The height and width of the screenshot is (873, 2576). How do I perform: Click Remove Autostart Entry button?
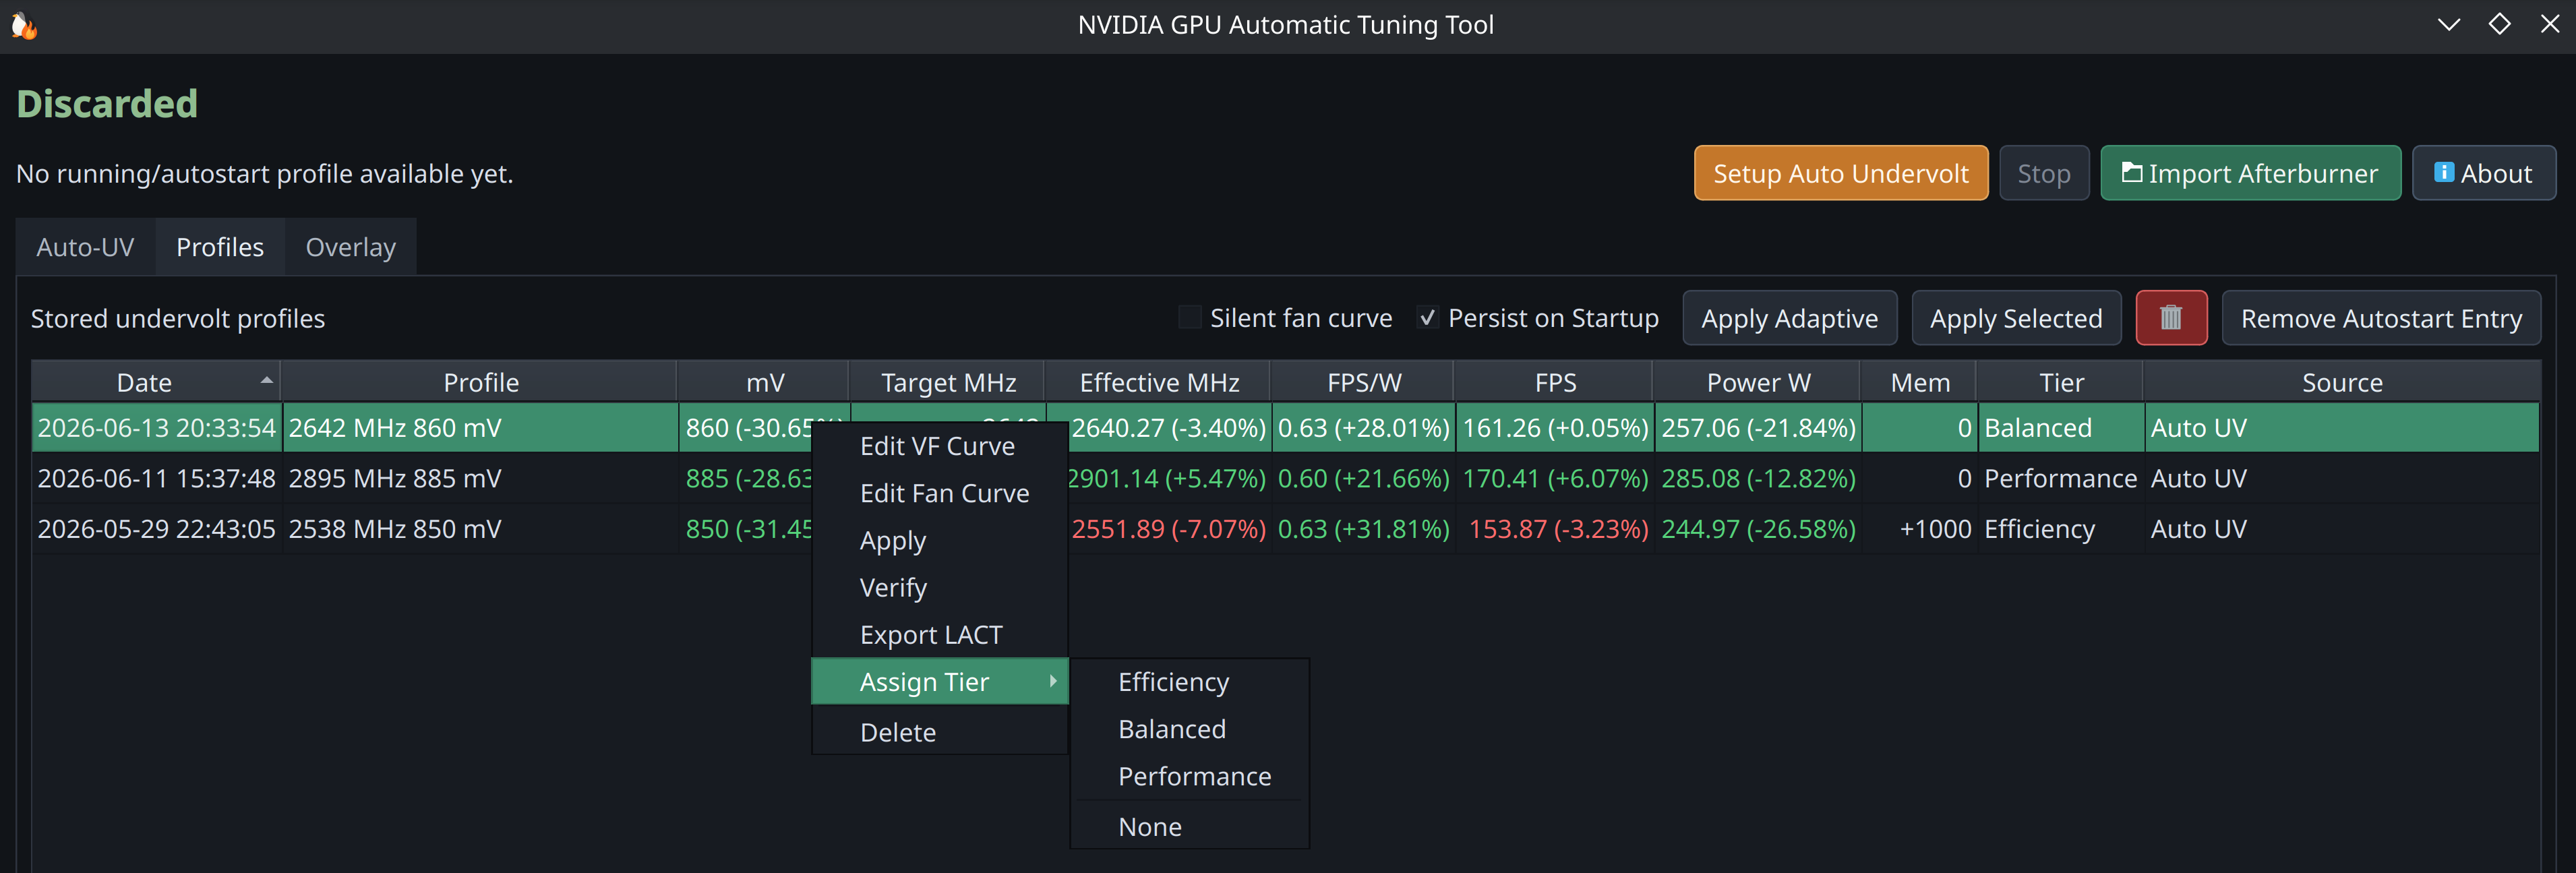2381,318
